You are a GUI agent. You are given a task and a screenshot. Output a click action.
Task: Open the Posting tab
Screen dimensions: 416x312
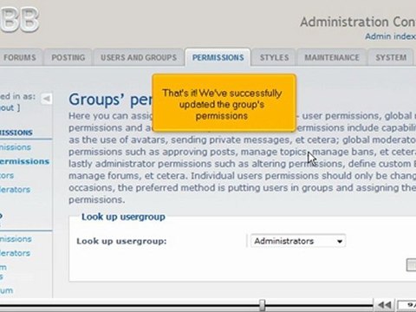tap(68, 57)
